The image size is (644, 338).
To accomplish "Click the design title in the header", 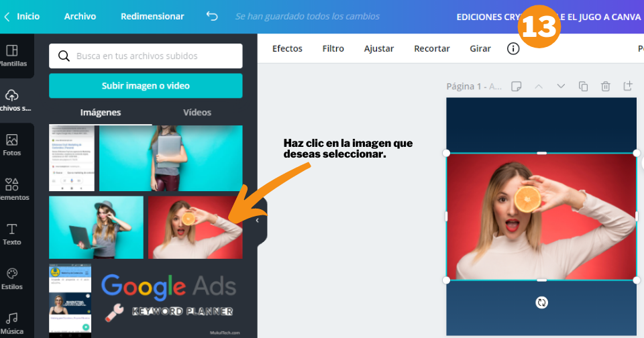I will click(x=549, y=17).
